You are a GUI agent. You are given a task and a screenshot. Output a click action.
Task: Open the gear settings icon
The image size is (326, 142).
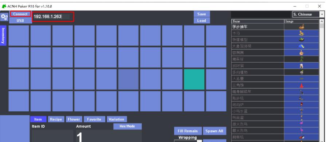pyautogui.click(x=4, y=17)
